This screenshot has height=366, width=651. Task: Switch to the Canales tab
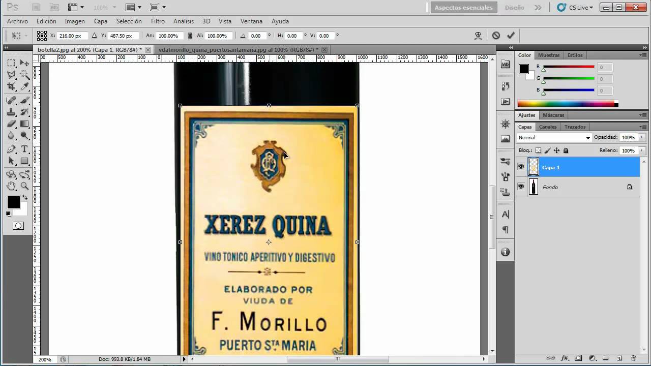click(548, 127)
